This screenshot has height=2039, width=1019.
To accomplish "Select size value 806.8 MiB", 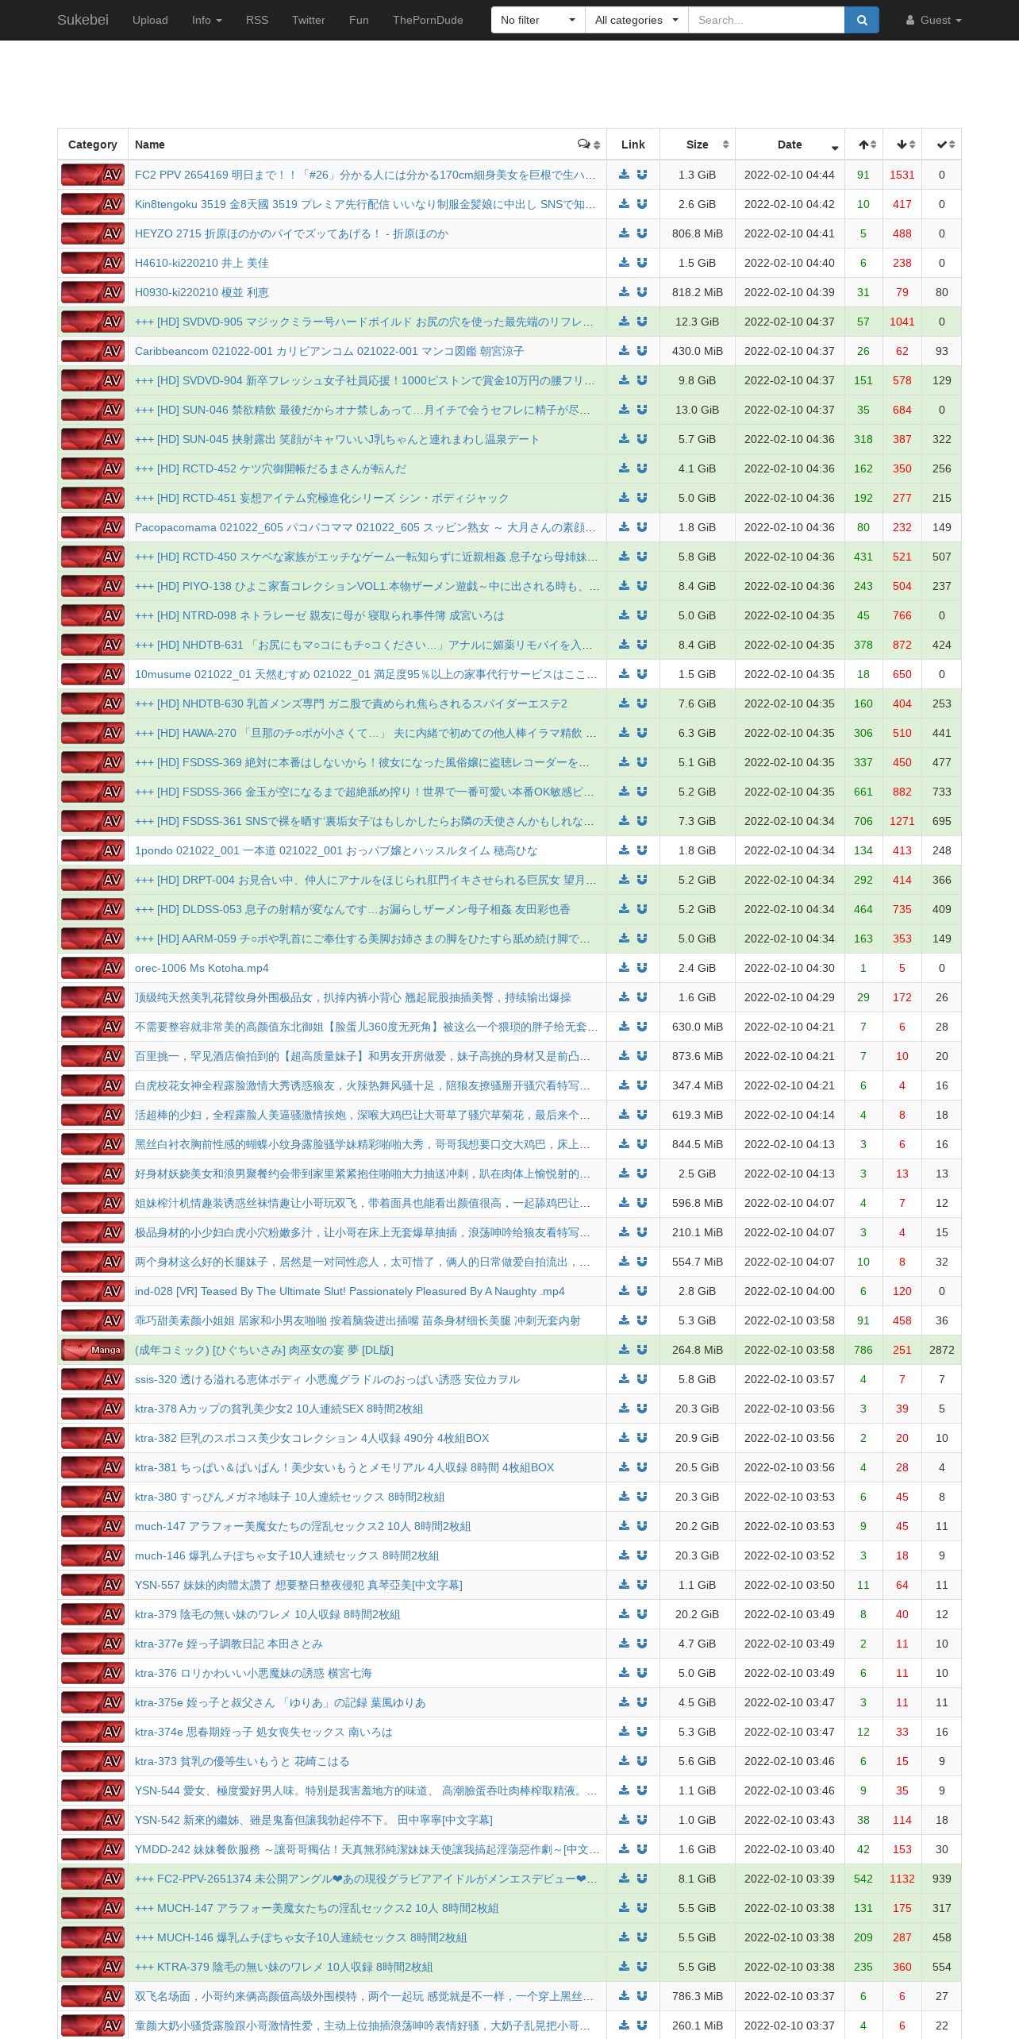I will pos(698,233).
